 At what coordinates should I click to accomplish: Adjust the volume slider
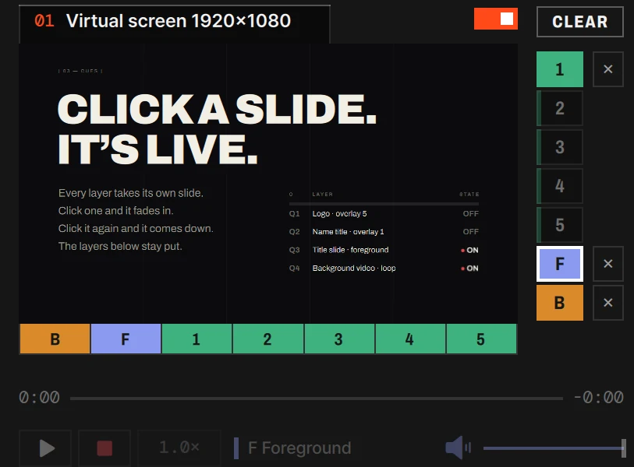click(x=554, y=448)
